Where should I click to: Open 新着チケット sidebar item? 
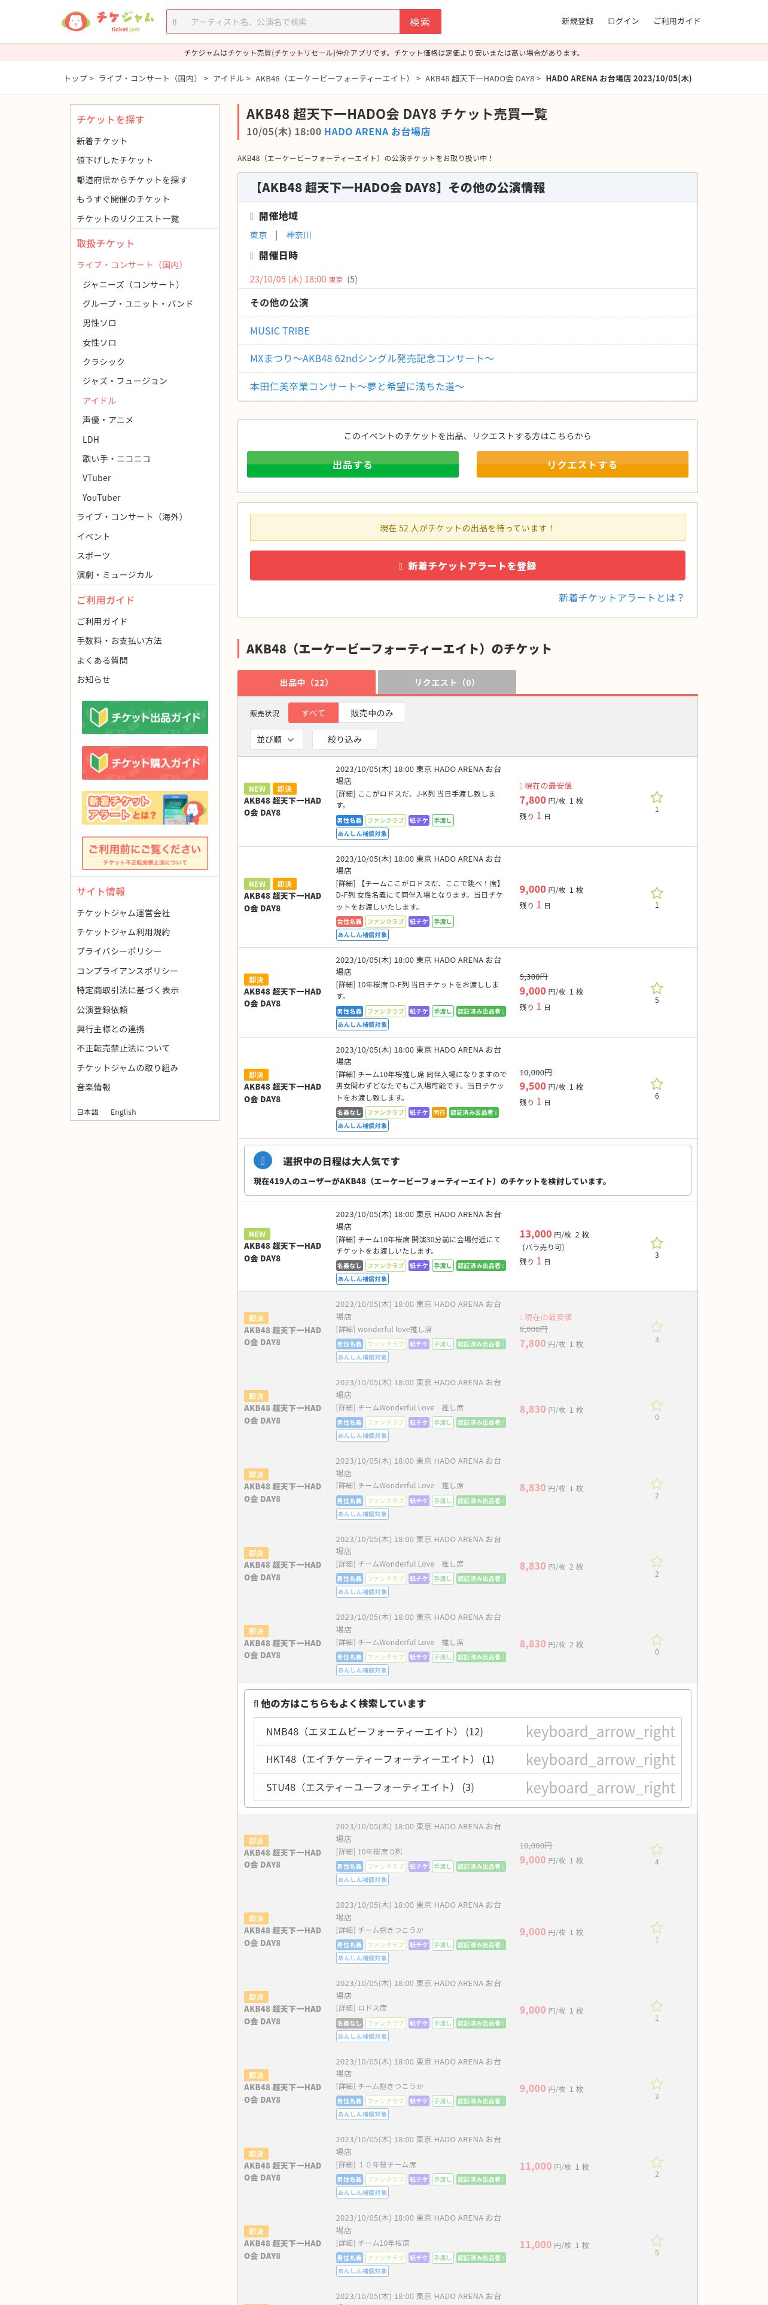click(x=102, y=141)
